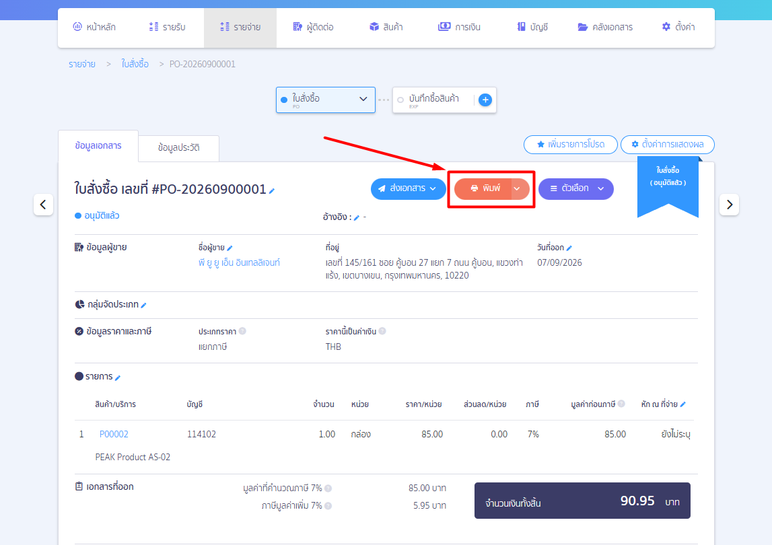
Task: Click the info icon beside มูลค่าที่คำนวณภาษี 7%
Action: 328,488
